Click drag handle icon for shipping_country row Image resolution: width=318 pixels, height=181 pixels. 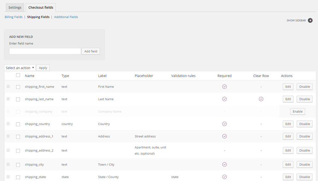(8, 124)
